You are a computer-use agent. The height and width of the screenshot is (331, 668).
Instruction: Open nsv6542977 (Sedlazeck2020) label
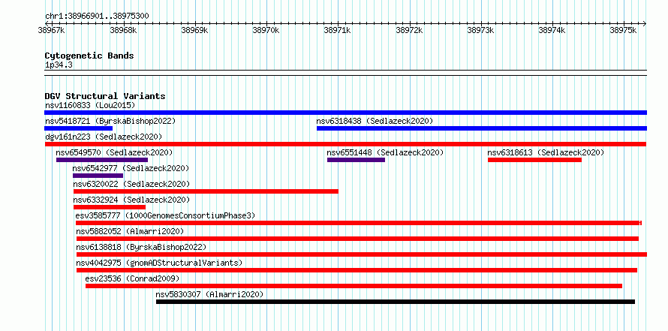(x=131, y=168)
